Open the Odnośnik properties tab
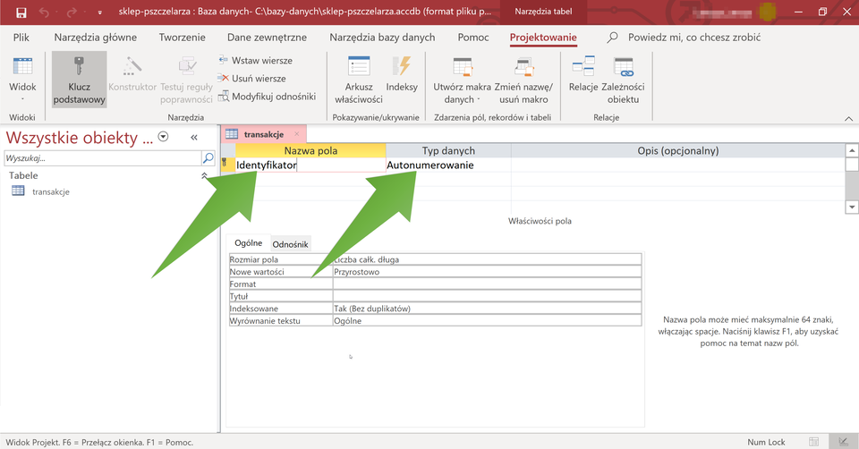 pos(290,244)
